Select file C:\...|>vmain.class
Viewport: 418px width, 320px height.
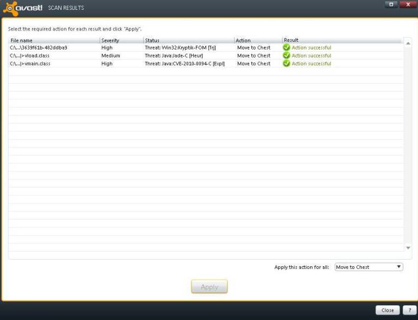[x=30, y=64]
